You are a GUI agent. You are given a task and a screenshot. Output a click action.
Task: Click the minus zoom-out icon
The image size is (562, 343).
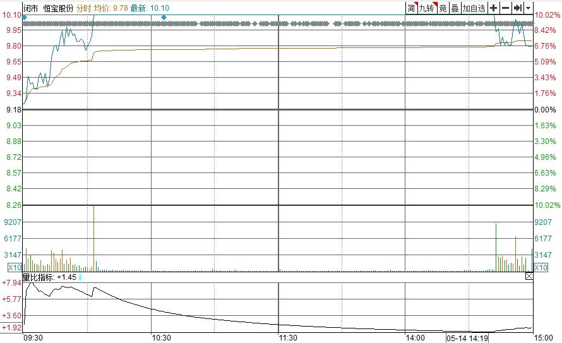[x=505, y=8]
